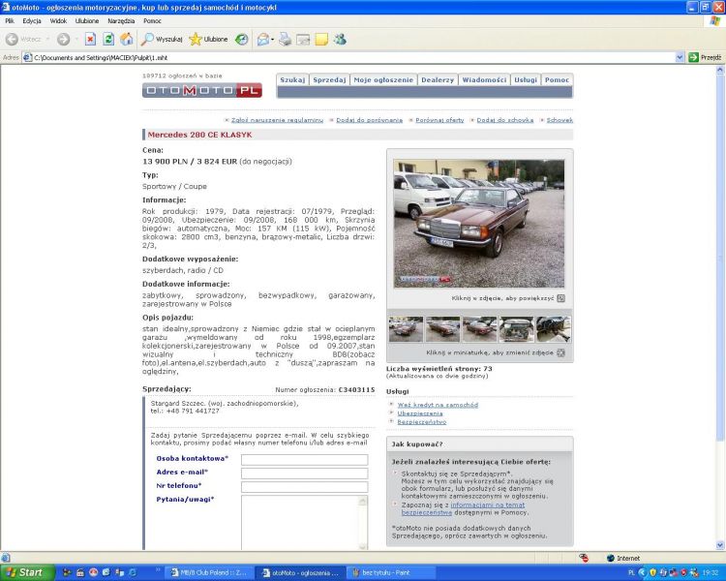Click the page scrollbar up arrow

click(720, 70)
